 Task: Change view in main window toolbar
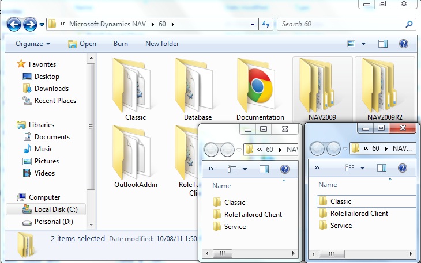click(351, 44)
